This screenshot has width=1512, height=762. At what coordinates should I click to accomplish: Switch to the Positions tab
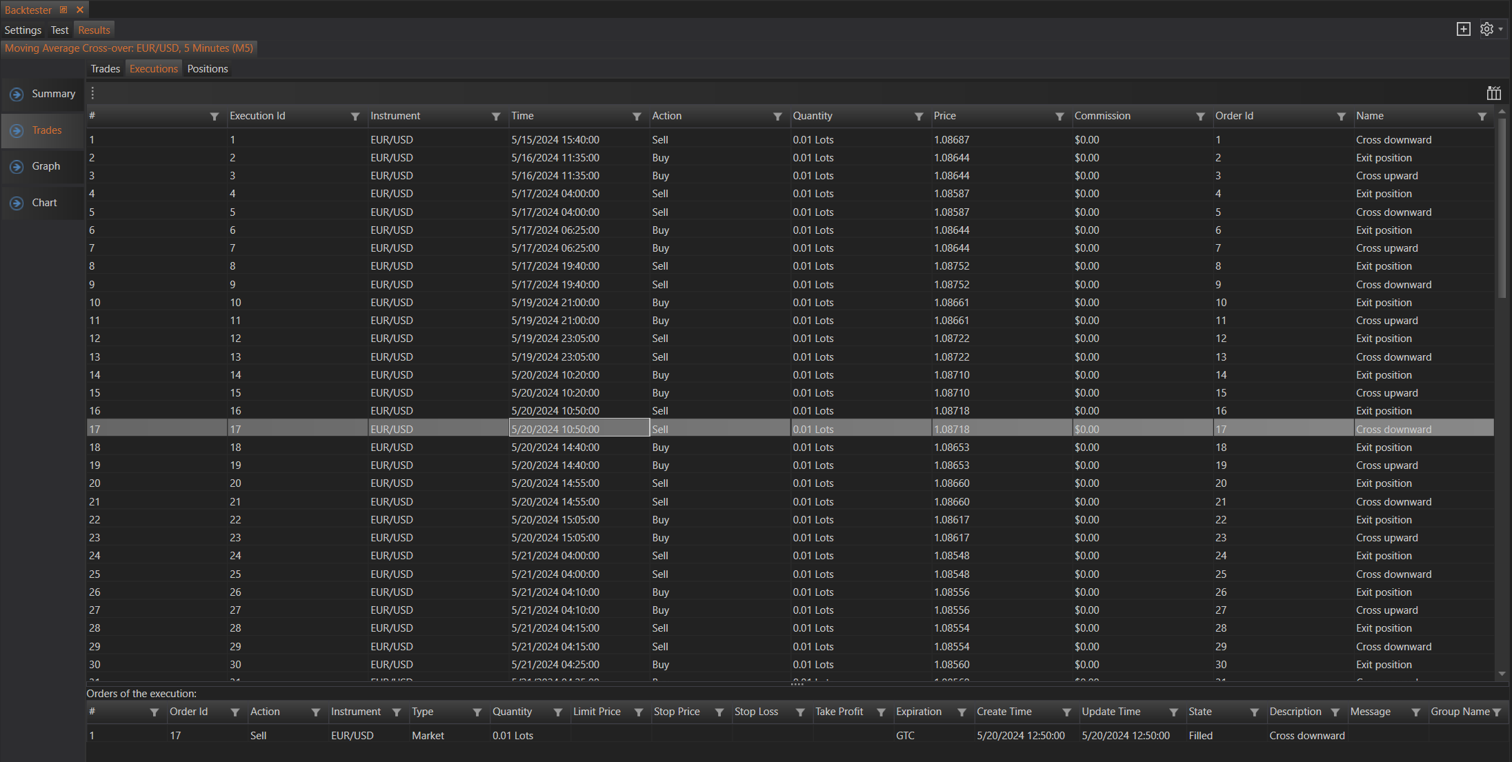207,69
